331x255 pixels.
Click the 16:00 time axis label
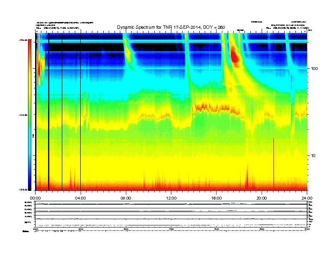[216, 198]
